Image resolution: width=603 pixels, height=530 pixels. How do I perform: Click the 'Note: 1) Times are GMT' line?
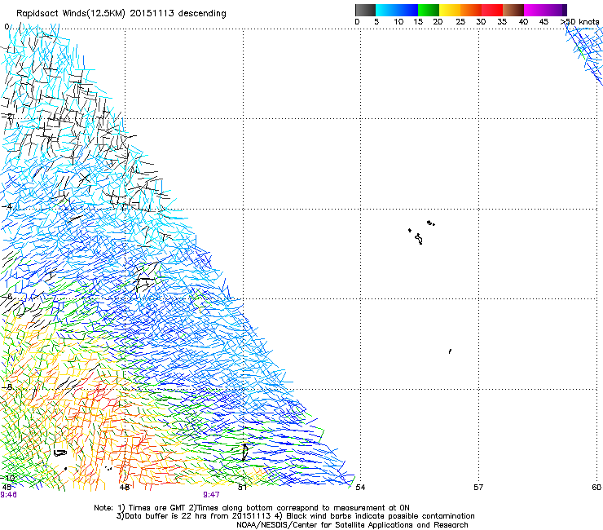252,508
